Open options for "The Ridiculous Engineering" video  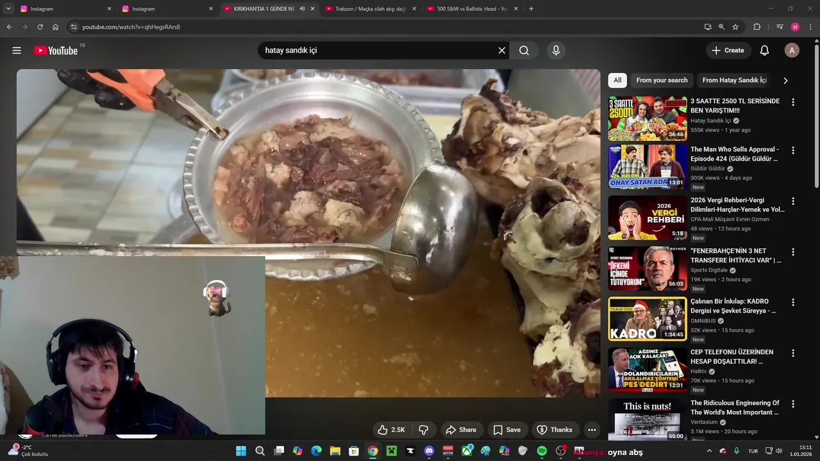(793, 404)
